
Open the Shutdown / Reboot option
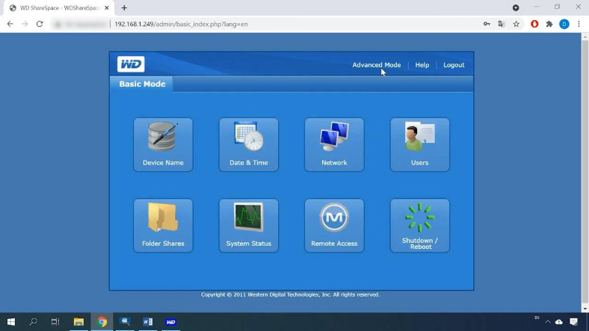[x=419, y=226]
